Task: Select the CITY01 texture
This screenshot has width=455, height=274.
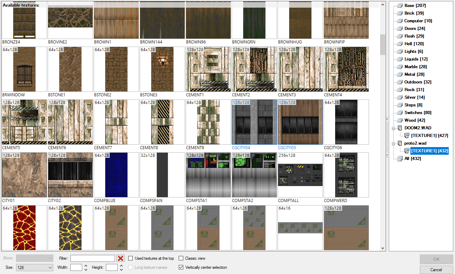Action: (x=24, y=175)
